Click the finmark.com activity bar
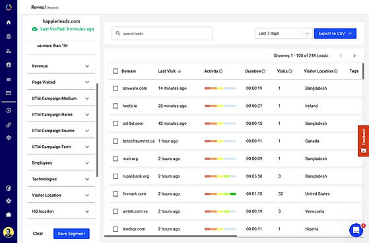This screenshot has height=243, width=369. pyautogui.click(x=220, y=193)
